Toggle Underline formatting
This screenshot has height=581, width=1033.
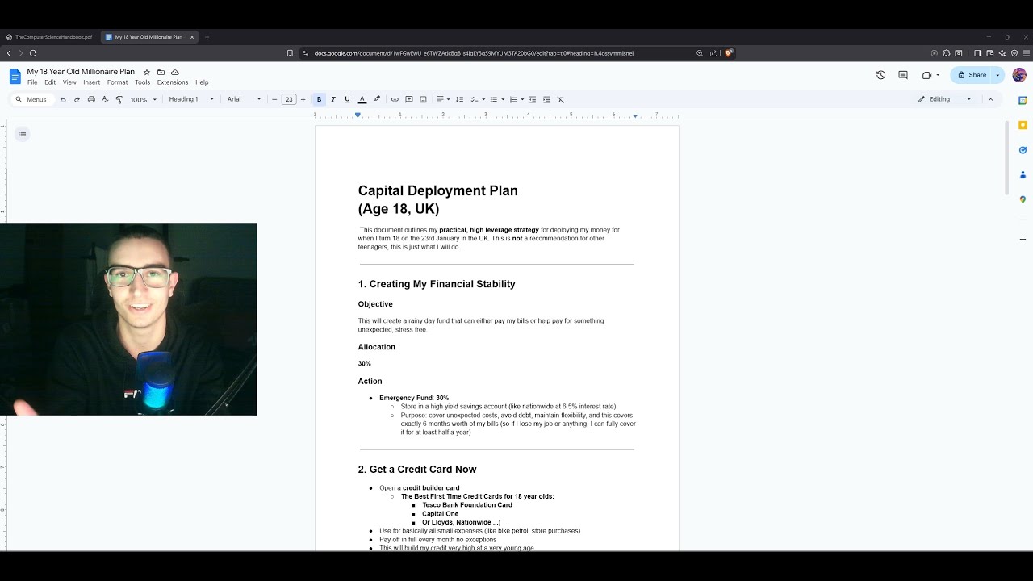[x=347, y=99]
